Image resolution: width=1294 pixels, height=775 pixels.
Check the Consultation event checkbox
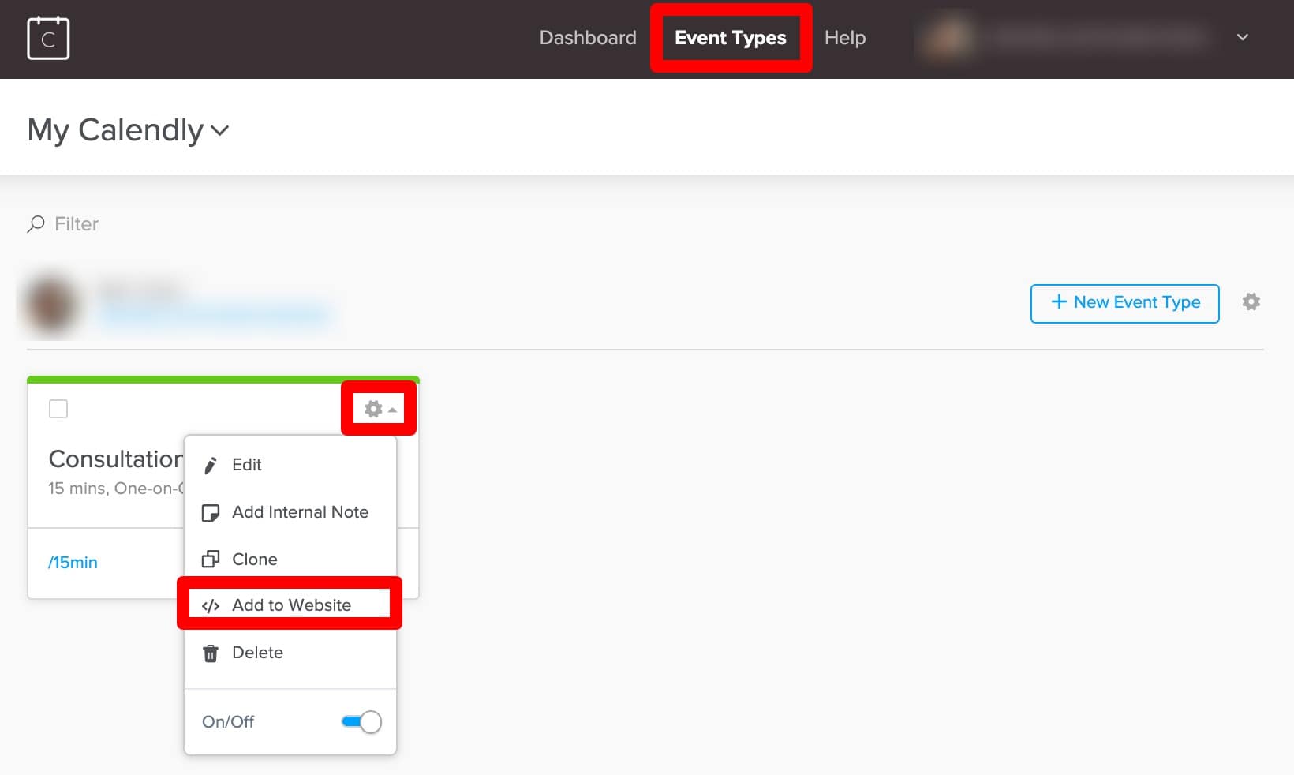(58, 409)
